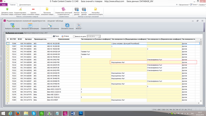This screenshot has width=206, height=116.
Task: Check the box for row ID 72327
Action: click(x=8, y=87)
